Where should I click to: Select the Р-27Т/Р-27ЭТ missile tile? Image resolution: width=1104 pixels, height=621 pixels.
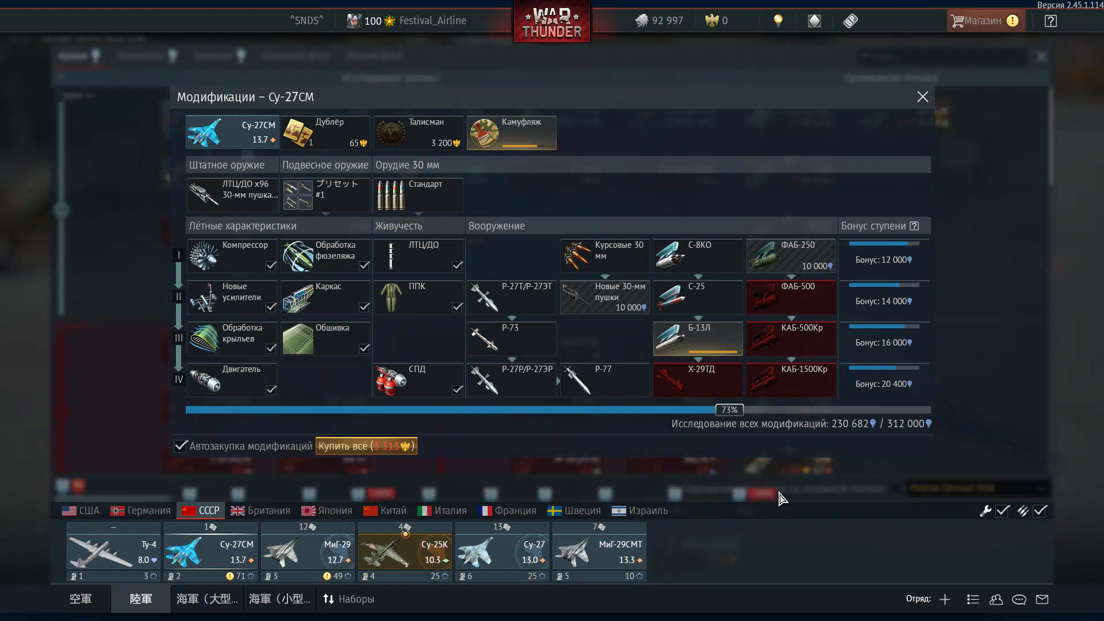coord(512,297)
